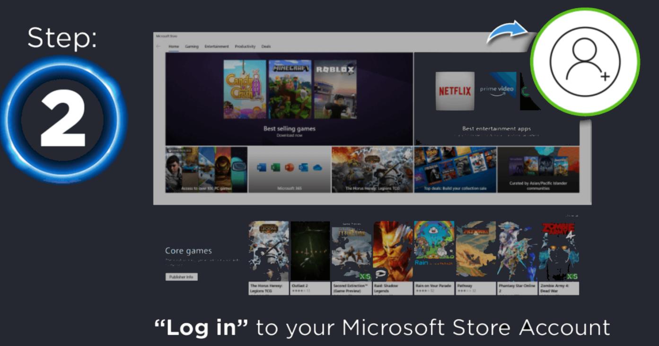659x346 pixels.
Task: Open the Deals tab
Action: [266, 46]
